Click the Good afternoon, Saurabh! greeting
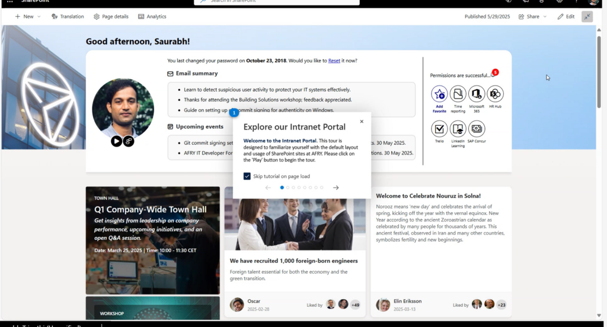The image size is (607, 327). (138, 42)
